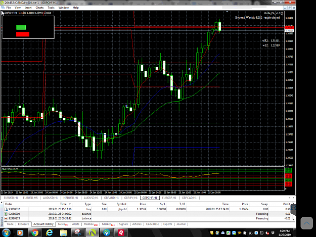
Task: Switch to the NZDUSD,H1 chart tab
Action: [71, 198]
